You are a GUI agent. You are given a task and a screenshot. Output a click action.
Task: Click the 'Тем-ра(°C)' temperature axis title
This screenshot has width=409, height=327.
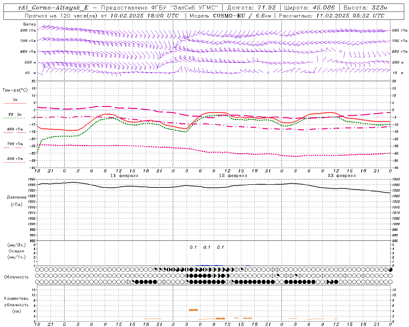click(15, 90)
